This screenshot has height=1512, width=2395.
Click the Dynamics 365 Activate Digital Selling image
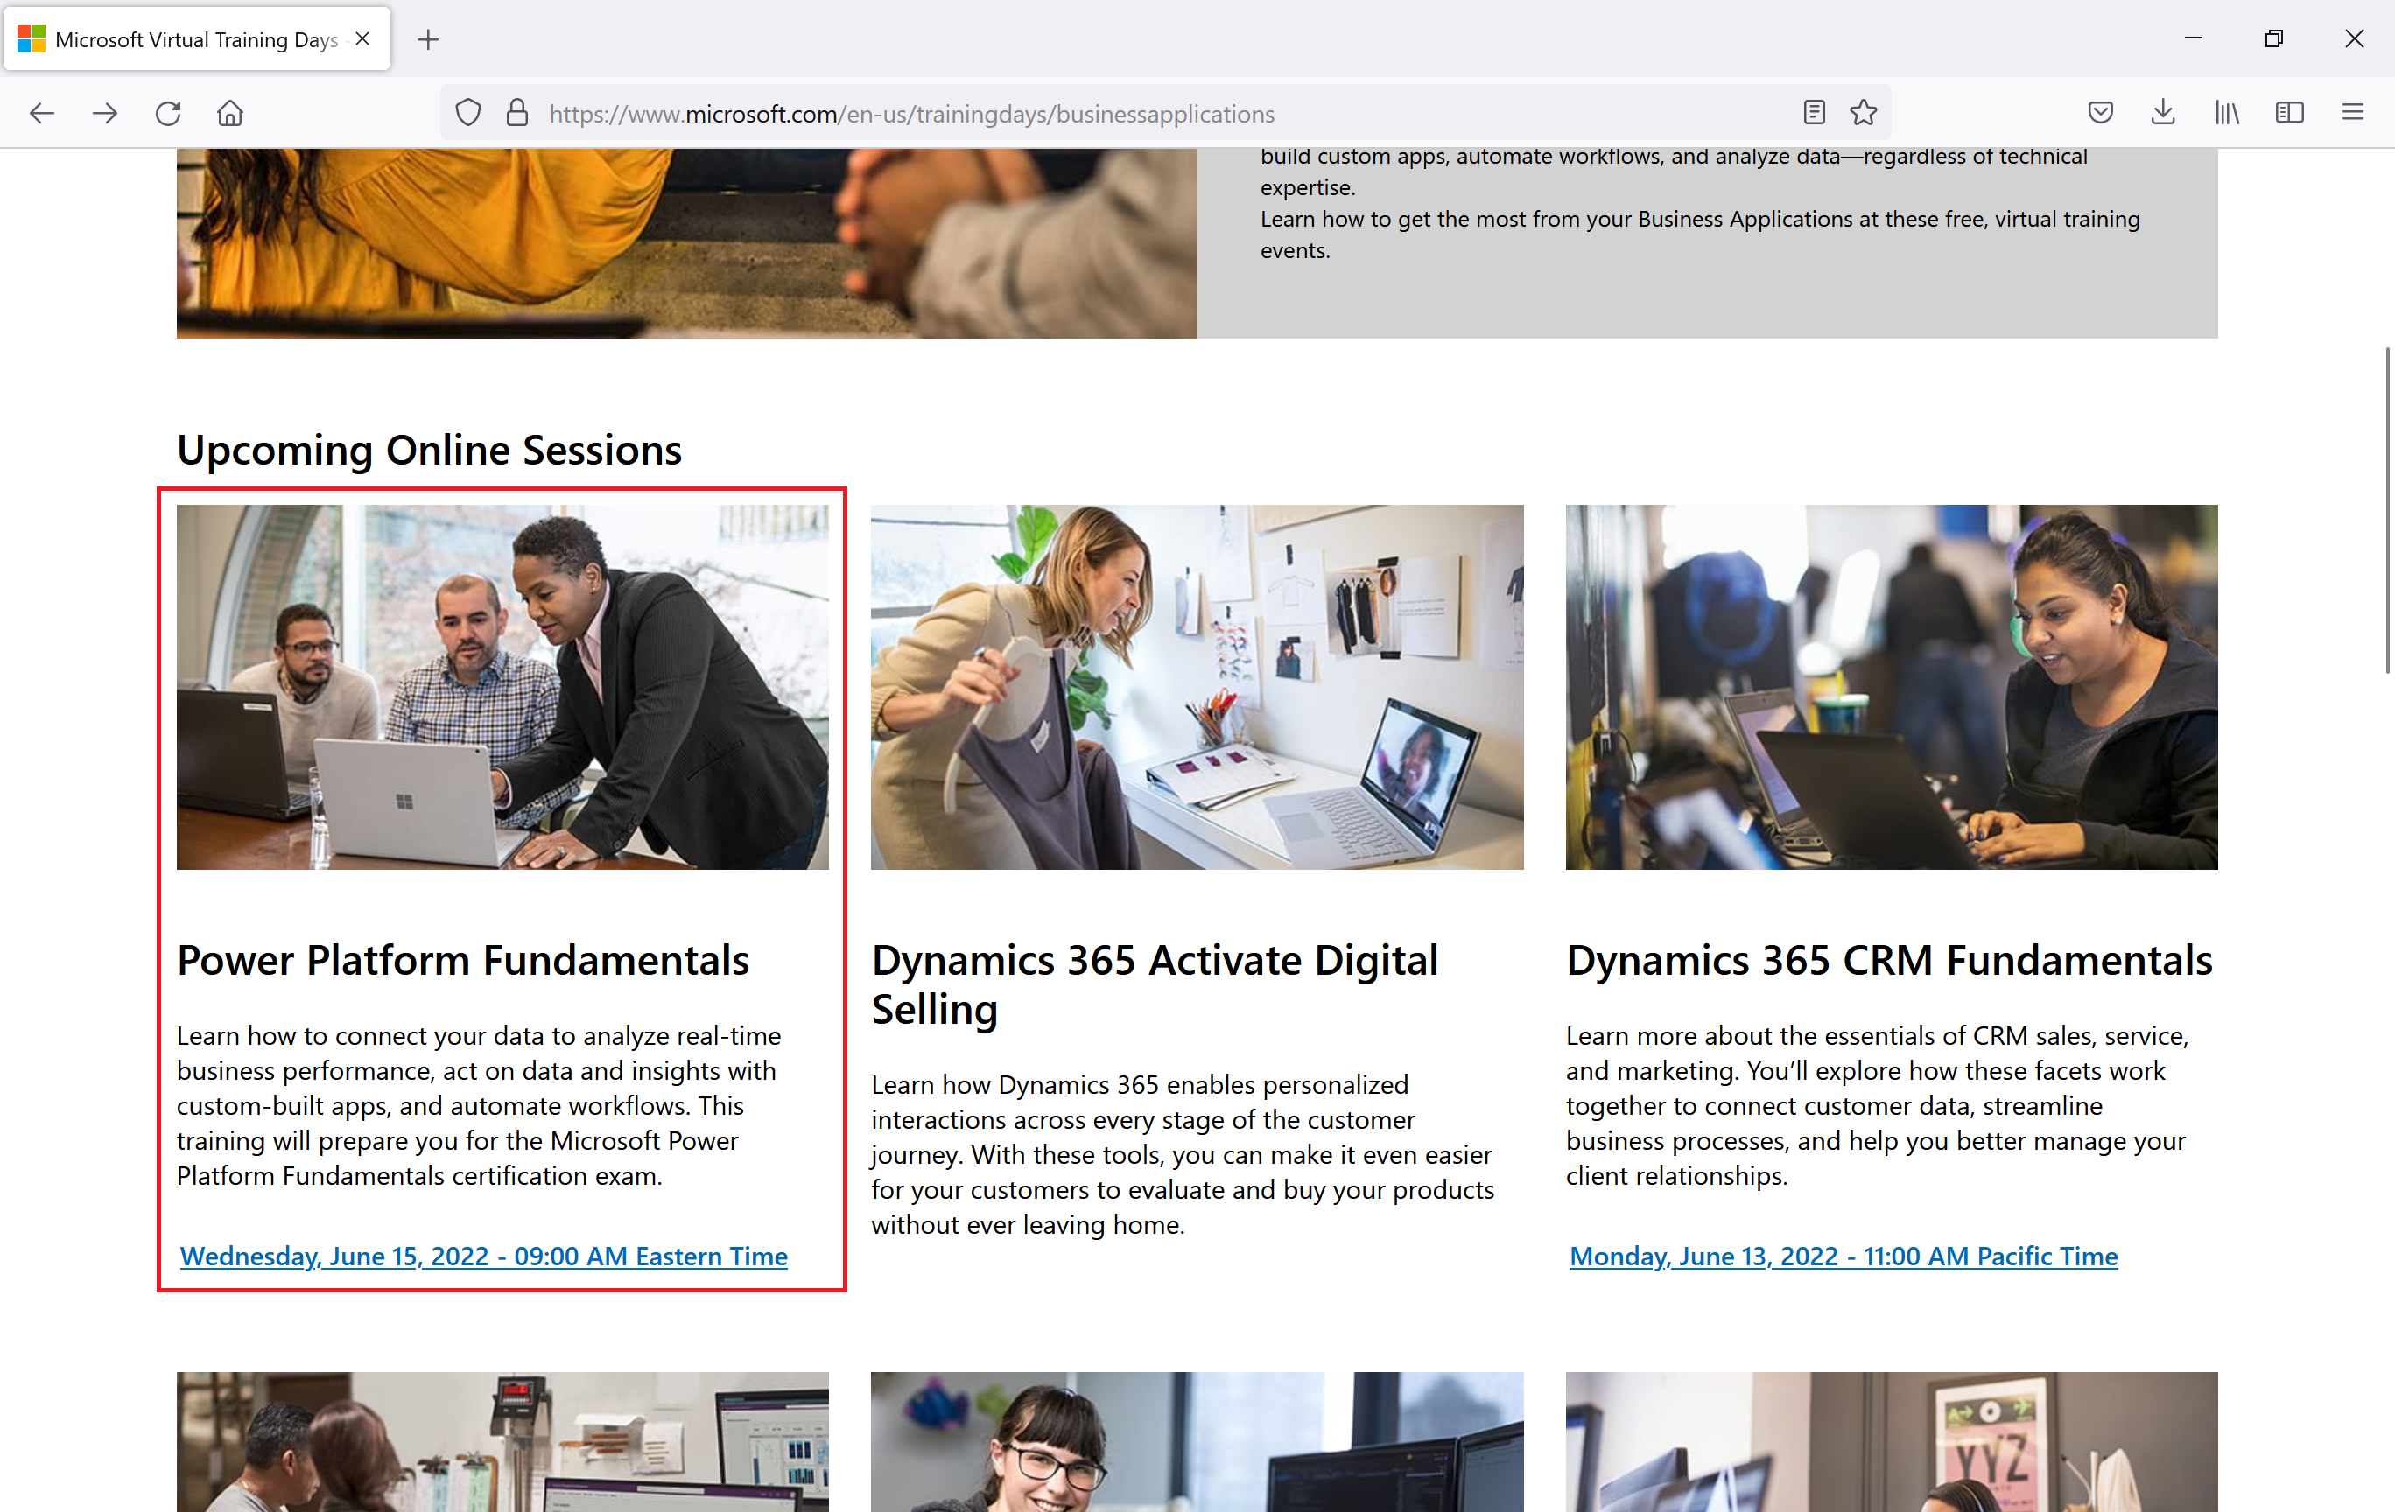(1197, 687)
